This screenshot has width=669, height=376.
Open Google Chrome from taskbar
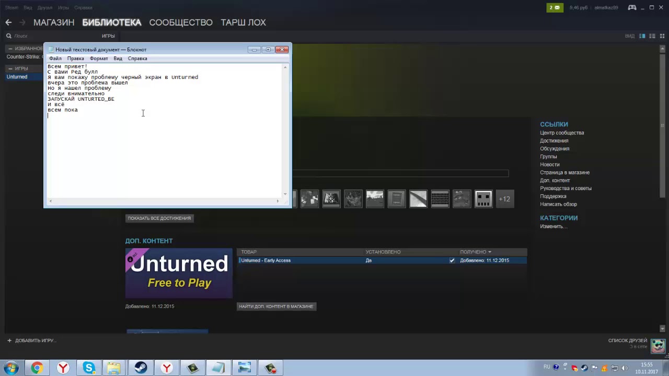click(37, 368)
